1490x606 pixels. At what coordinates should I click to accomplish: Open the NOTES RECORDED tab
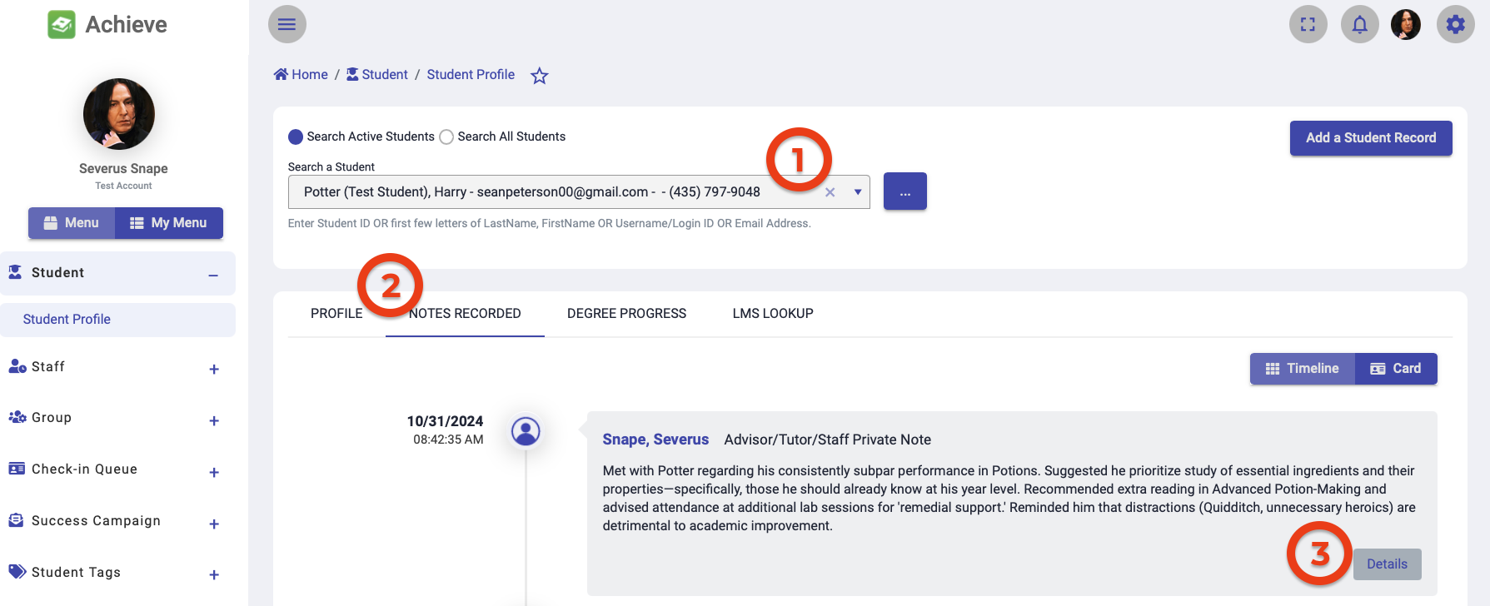click(x=465, y=314)
